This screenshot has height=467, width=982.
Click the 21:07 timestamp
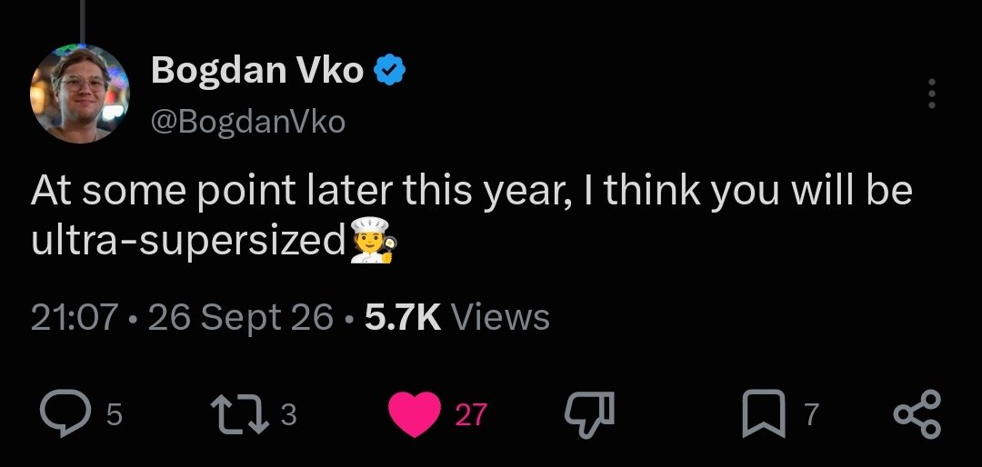tap(74, 317)
